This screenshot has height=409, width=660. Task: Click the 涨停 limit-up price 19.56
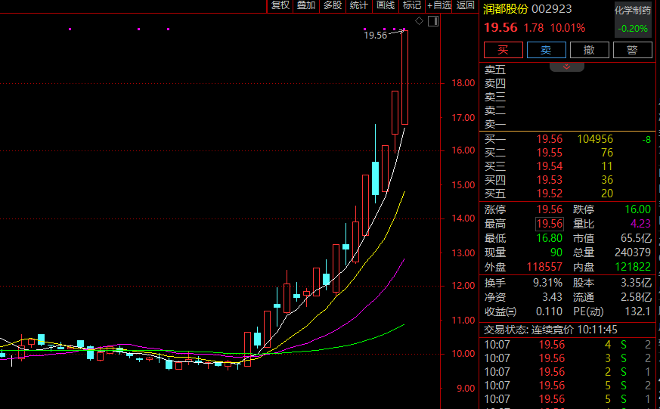pos(550,209)
